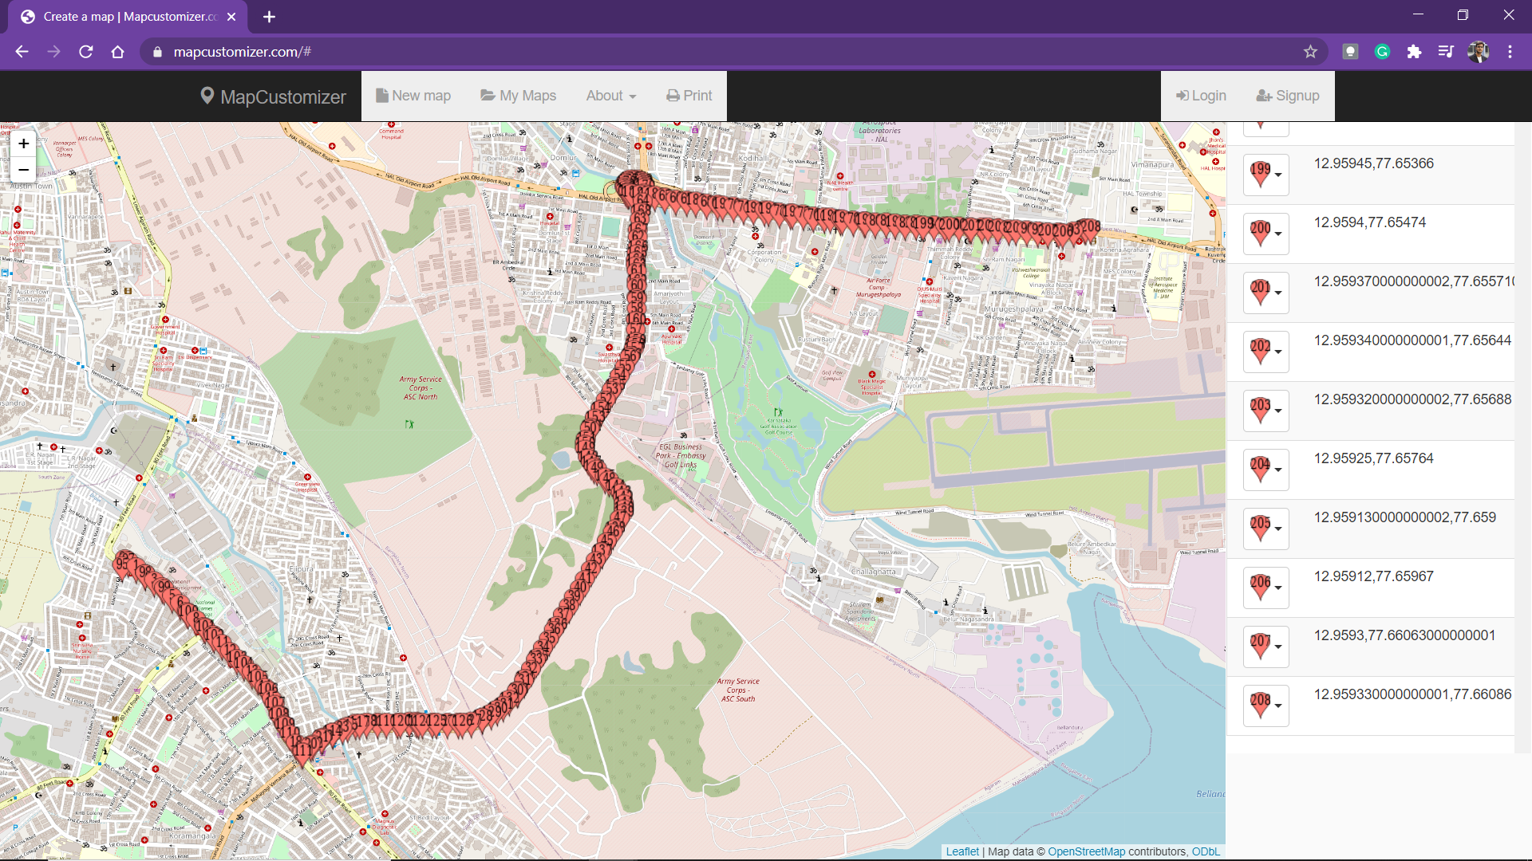This screenshot has height=861, width=1532.
Task: Zoom out of the map
Action: [x=23, y=170]
